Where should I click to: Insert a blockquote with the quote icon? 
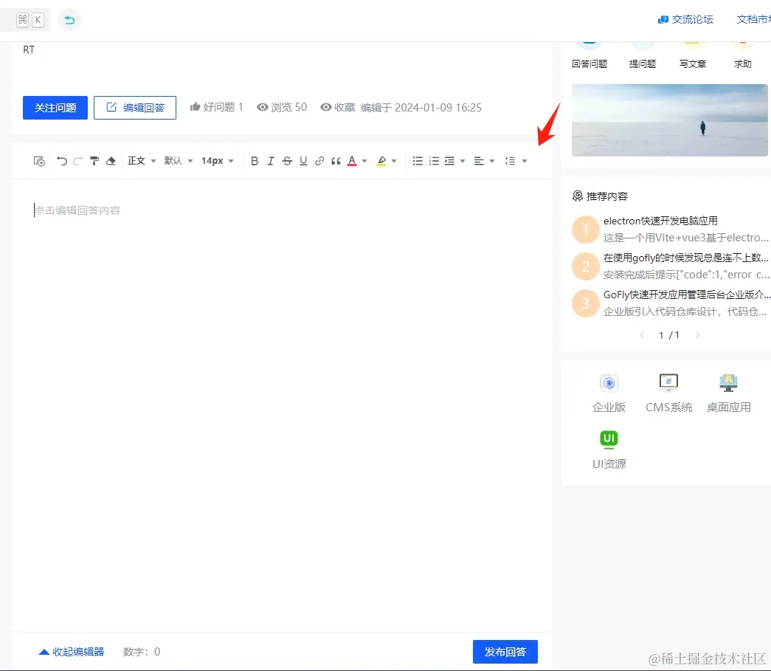(x=336, y=161)
